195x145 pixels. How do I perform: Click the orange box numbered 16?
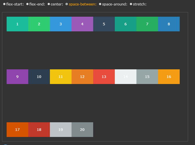point(169,77)
